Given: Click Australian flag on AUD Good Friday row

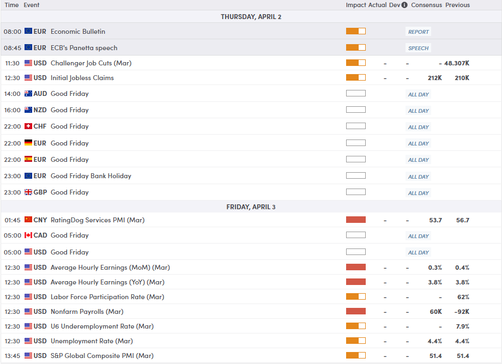Looking at the screenshot, I should click(x=28, y=94).
